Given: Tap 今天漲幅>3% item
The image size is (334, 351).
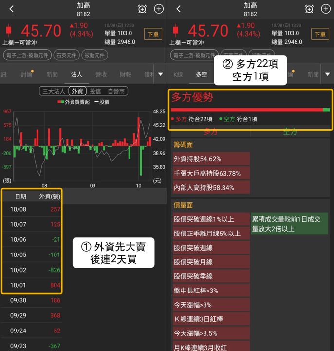Looking at the screenshot, I should click(211, 305).
